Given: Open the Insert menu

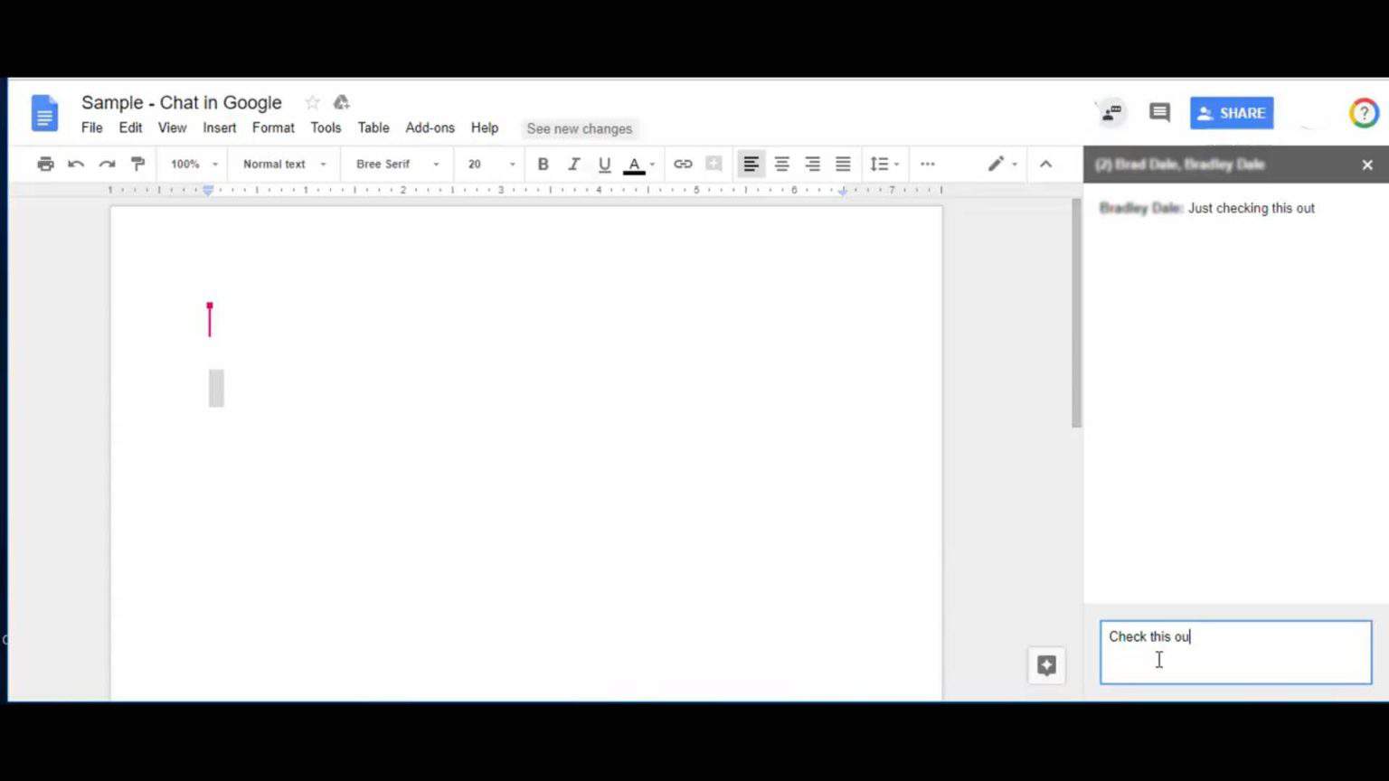Looking at the screenshot, I should pos(219,127).
